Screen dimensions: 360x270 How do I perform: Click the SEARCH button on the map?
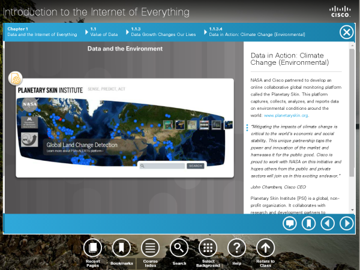click(196, 166)
